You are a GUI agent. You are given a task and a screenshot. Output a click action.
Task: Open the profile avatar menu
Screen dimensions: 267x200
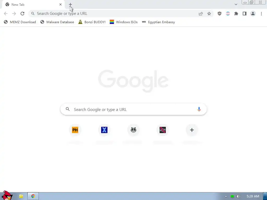tap(253, 14)
